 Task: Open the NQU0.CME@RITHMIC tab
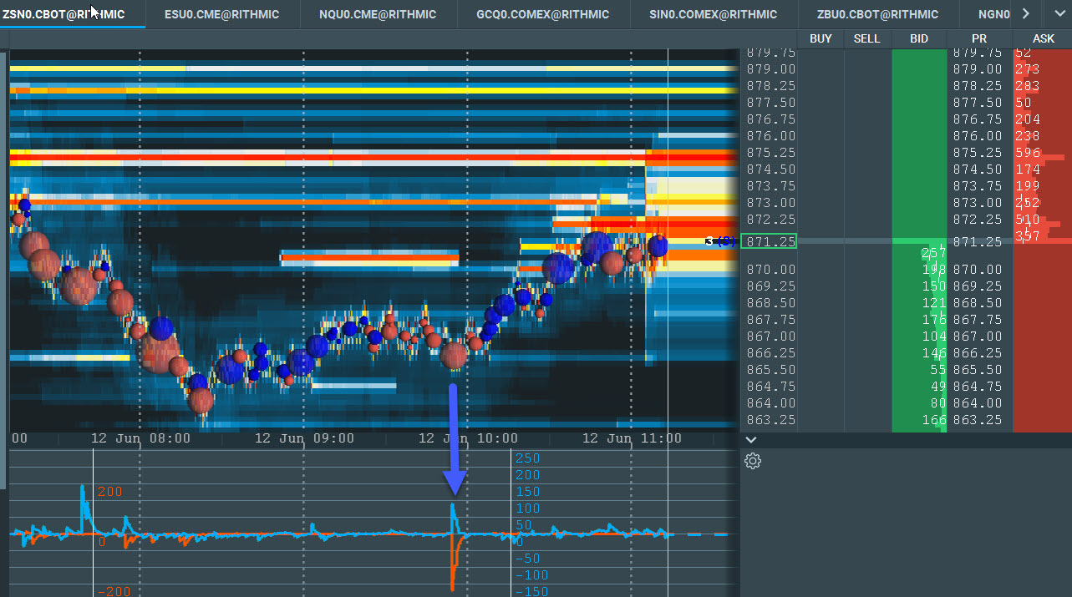(x=378, y=14)
